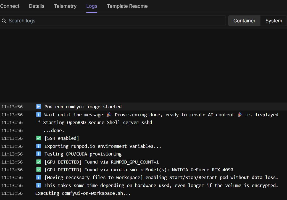Open the Telemetry tab
Viewport: 287px width, 200px height.
tap(65, 6)
